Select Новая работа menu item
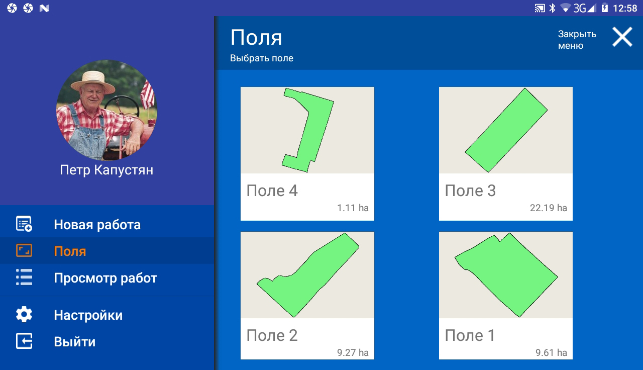This screenshot has height=370, width=643. [107, 224]
